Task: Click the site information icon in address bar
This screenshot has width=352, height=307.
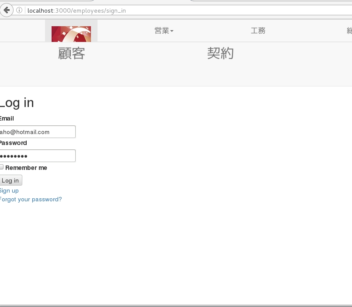Action: click(x=19, y=10)
